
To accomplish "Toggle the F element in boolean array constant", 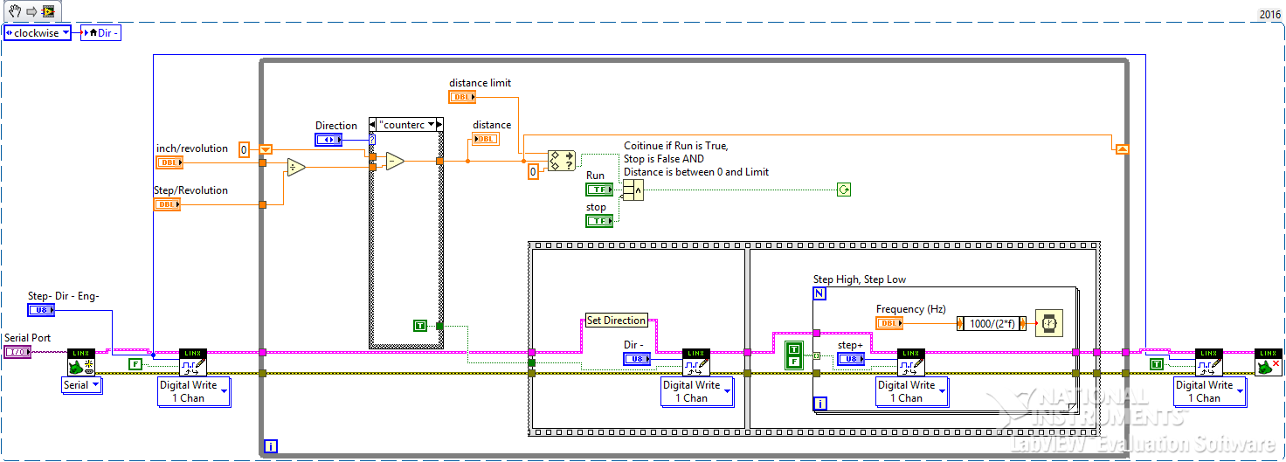I will (793, 362).
